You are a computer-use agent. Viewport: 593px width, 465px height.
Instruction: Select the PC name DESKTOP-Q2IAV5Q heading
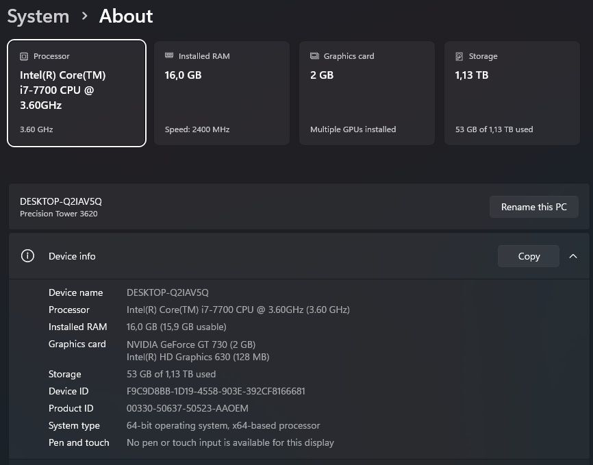pos(61,201)
